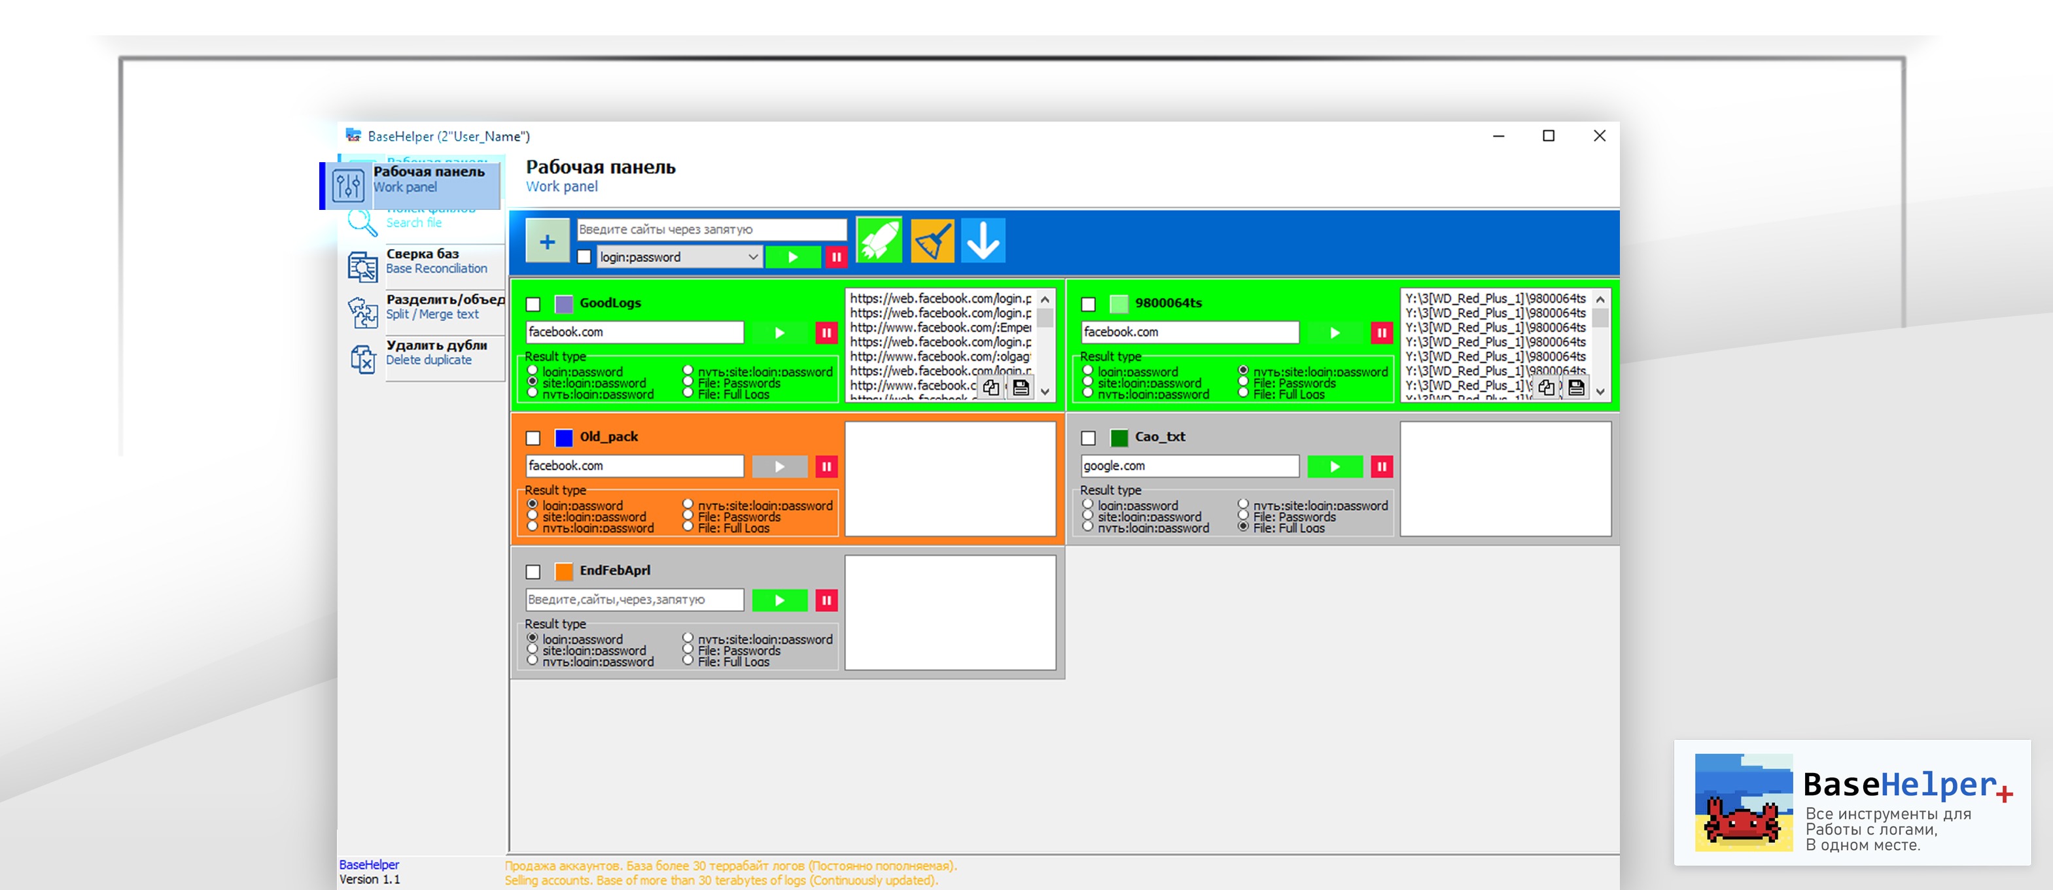
Task: Copy GoodLogs results with the copy icon
Action: (991, 388)
